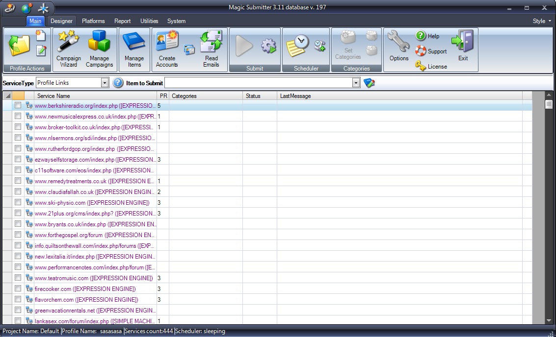
Task: Select the www.bryants.co.uk/index.php row
Action: coord(267,224)
